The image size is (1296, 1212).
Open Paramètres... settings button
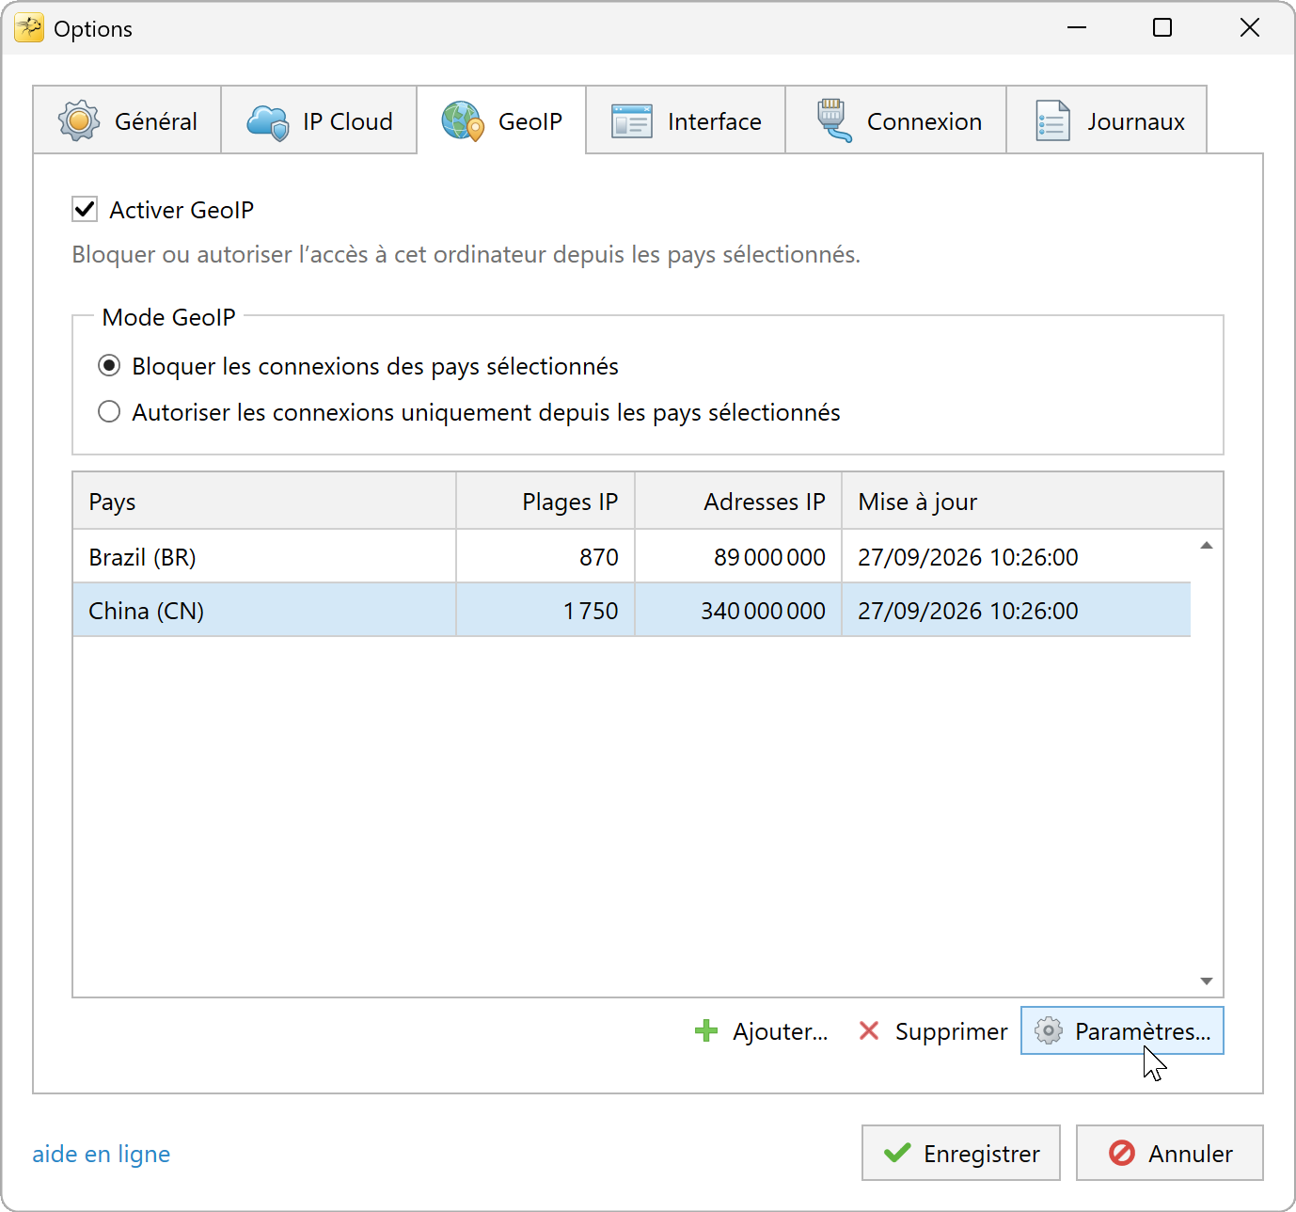1122,1031
